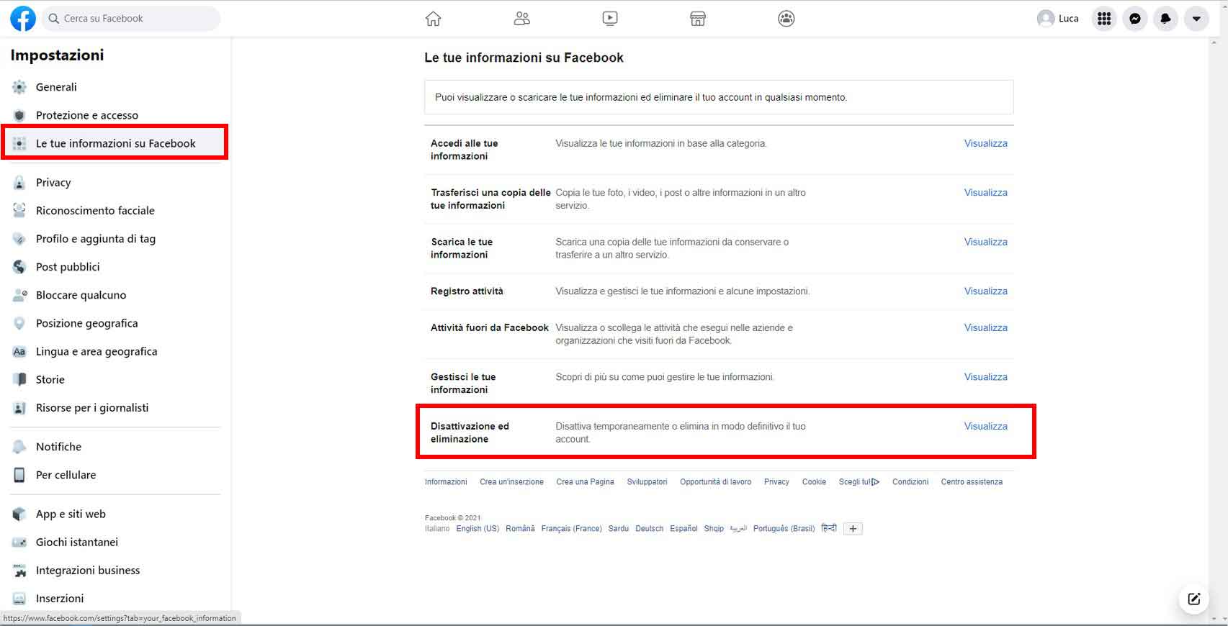
Task: Click the Generali gear icon
Action: [x=19, y=87]
